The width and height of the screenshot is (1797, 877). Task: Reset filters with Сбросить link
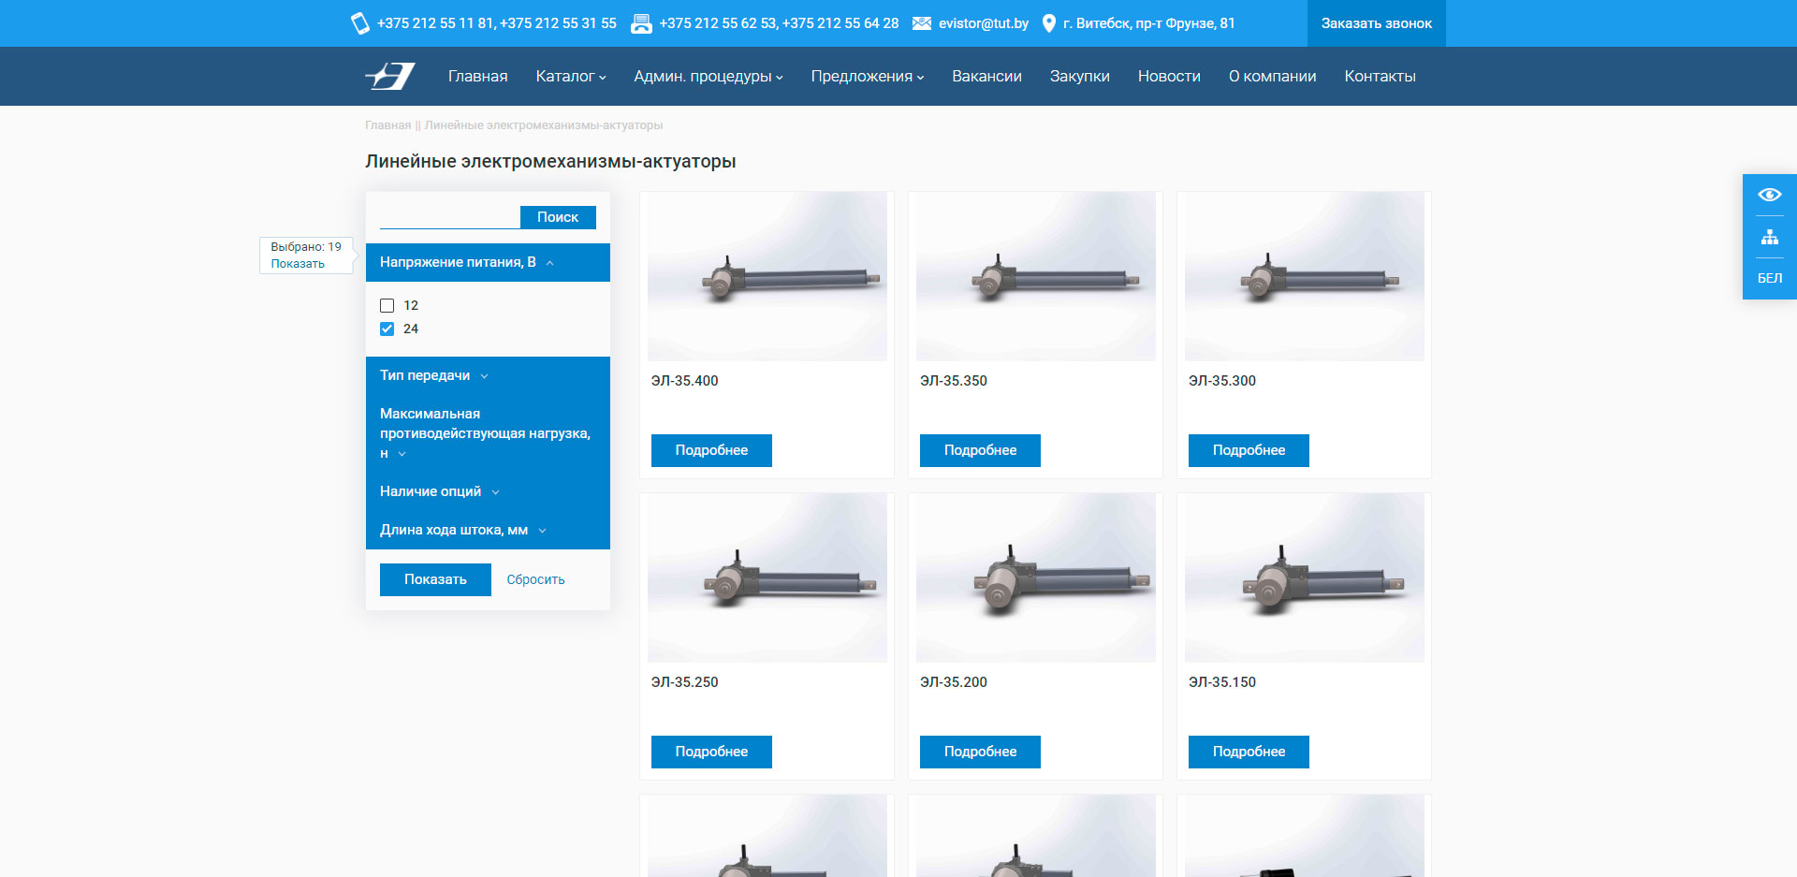tap(535, 579)
